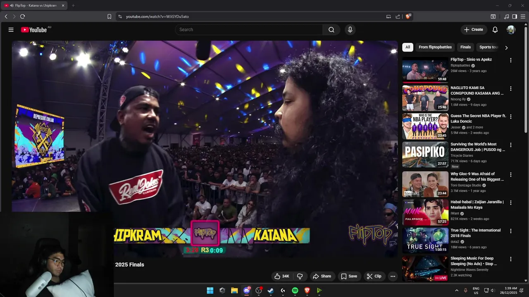Bookmark this page in the address bar
529x297 pixels.
(109, 16)
